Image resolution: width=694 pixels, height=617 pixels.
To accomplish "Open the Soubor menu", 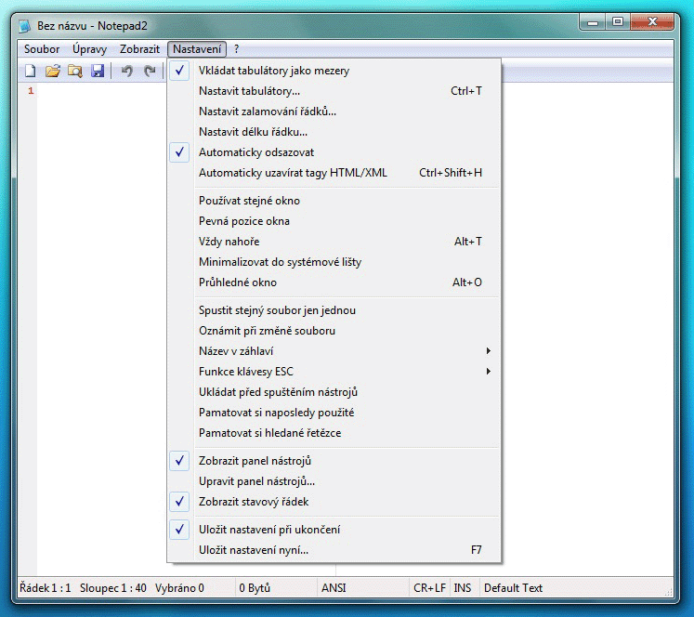I will 42,49.
